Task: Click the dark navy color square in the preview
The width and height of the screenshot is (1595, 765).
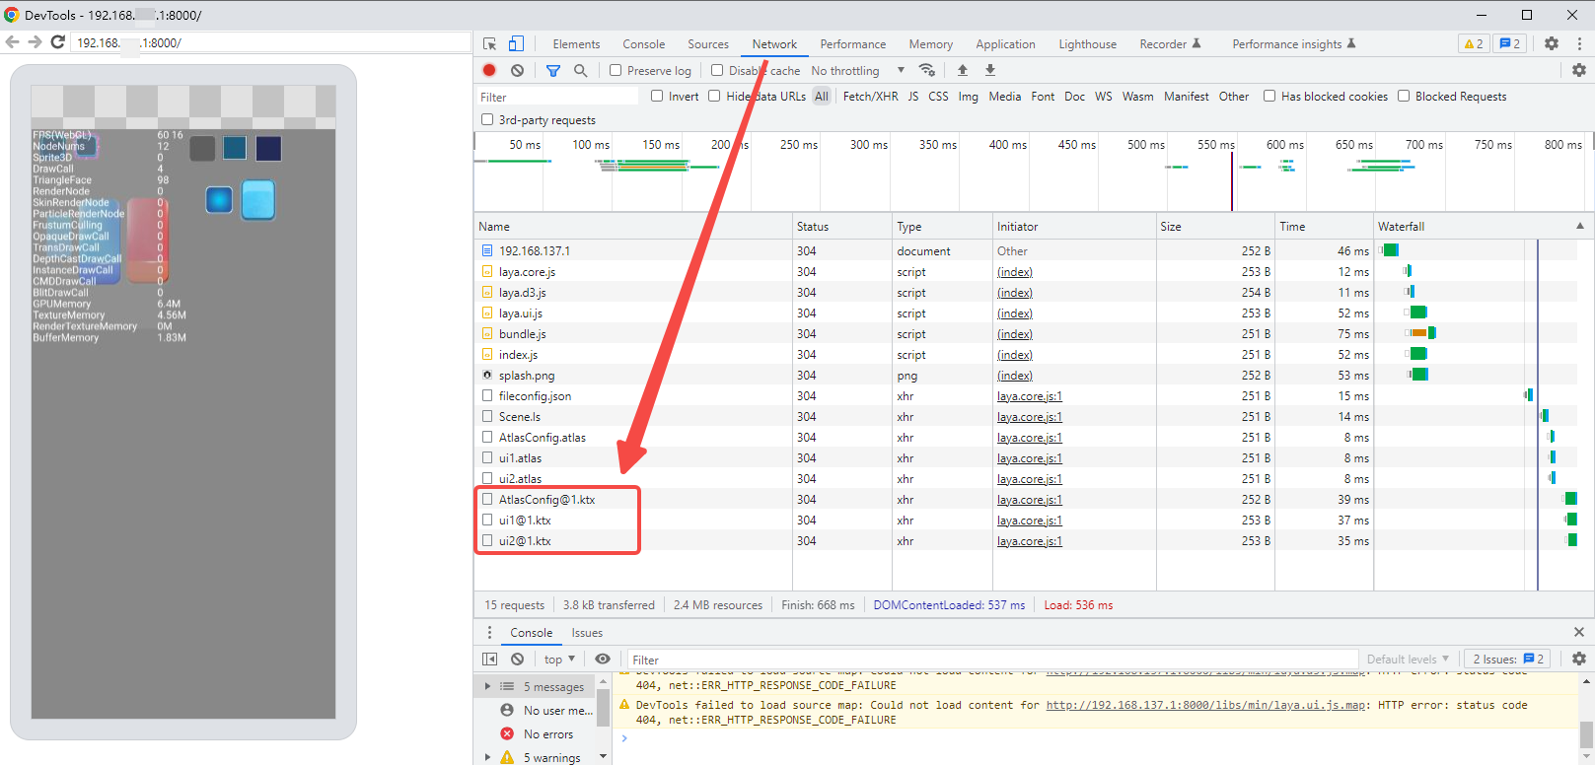Action: (268, 148)
